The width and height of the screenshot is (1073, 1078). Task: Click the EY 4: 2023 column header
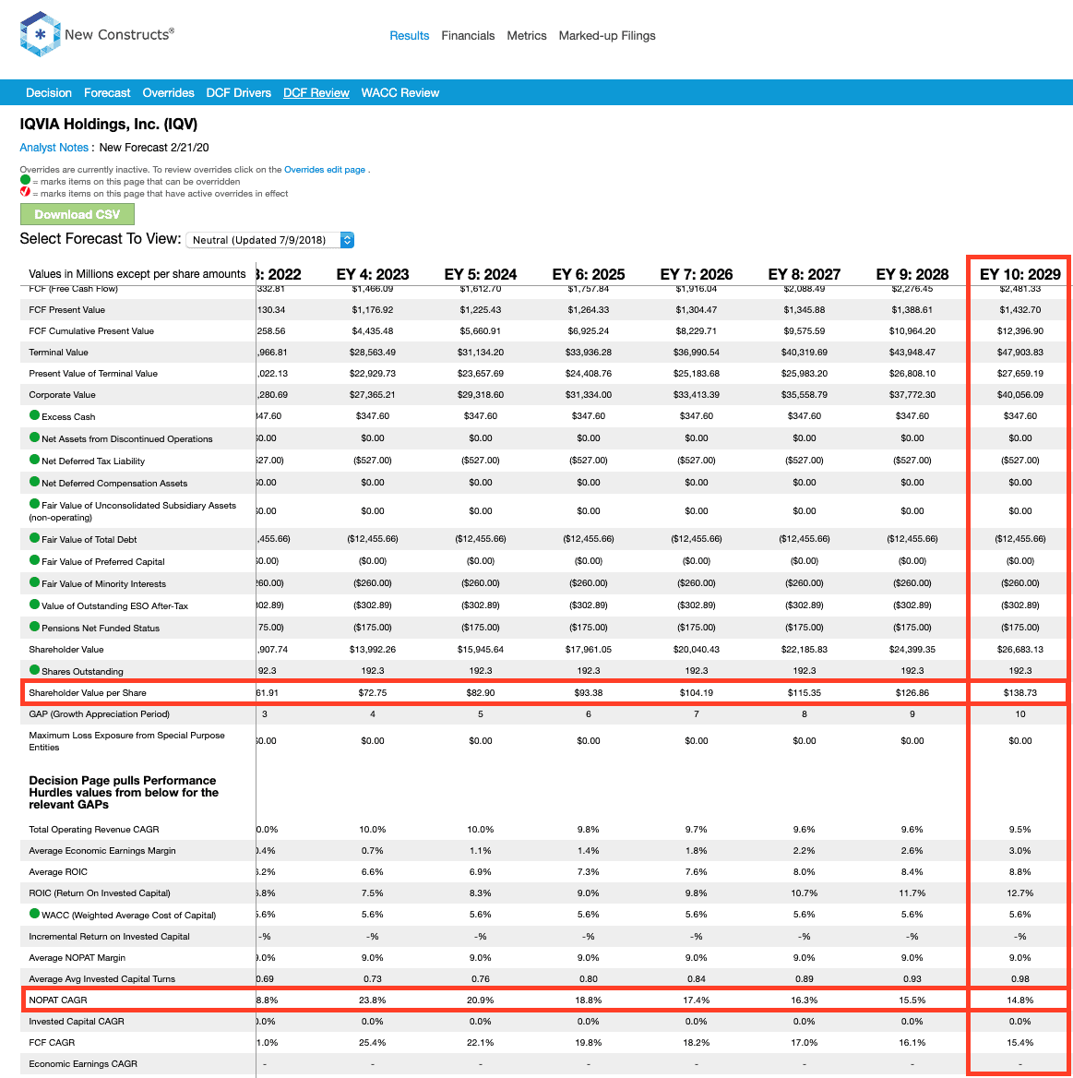click(373, 274)
